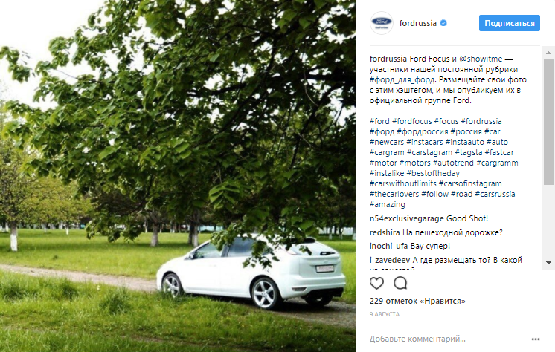Click the blue verified badge
Image resolution: width=555 pixels, height=352 pixels.
[x=443, y=23]
